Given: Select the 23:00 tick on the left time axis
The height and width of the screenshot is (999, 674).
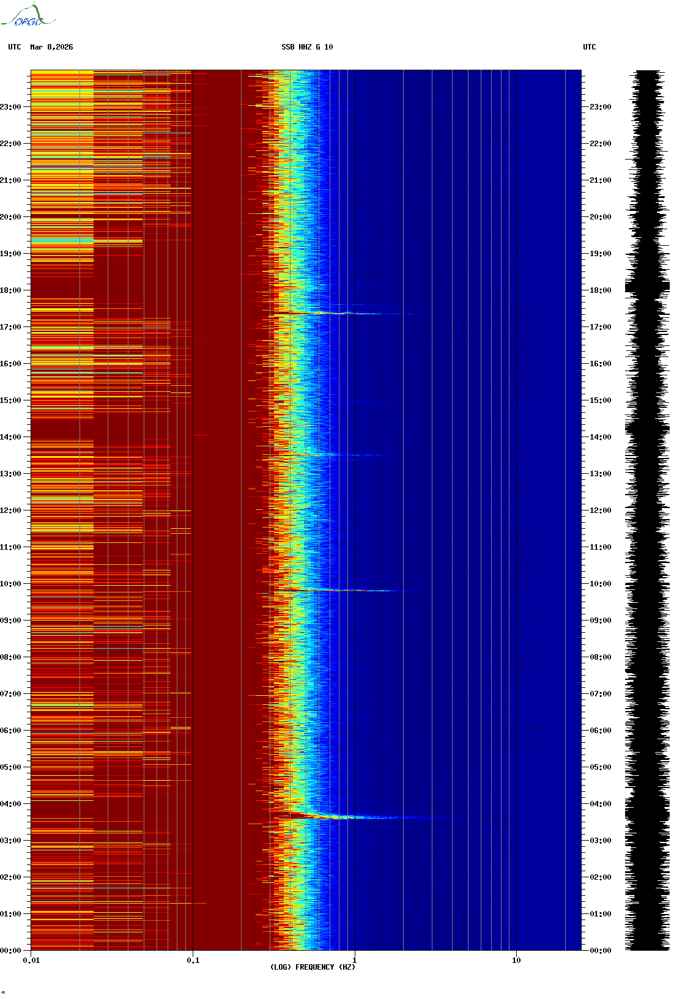Looking at the screenshot, I should [x=10, y=107].
